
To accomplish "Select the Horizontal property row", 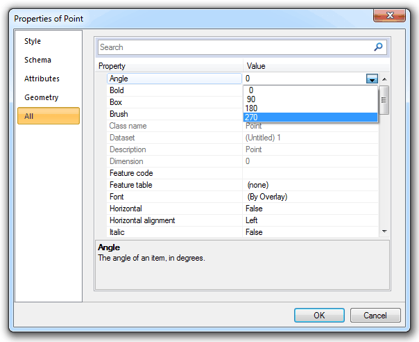I will [175, 209].
